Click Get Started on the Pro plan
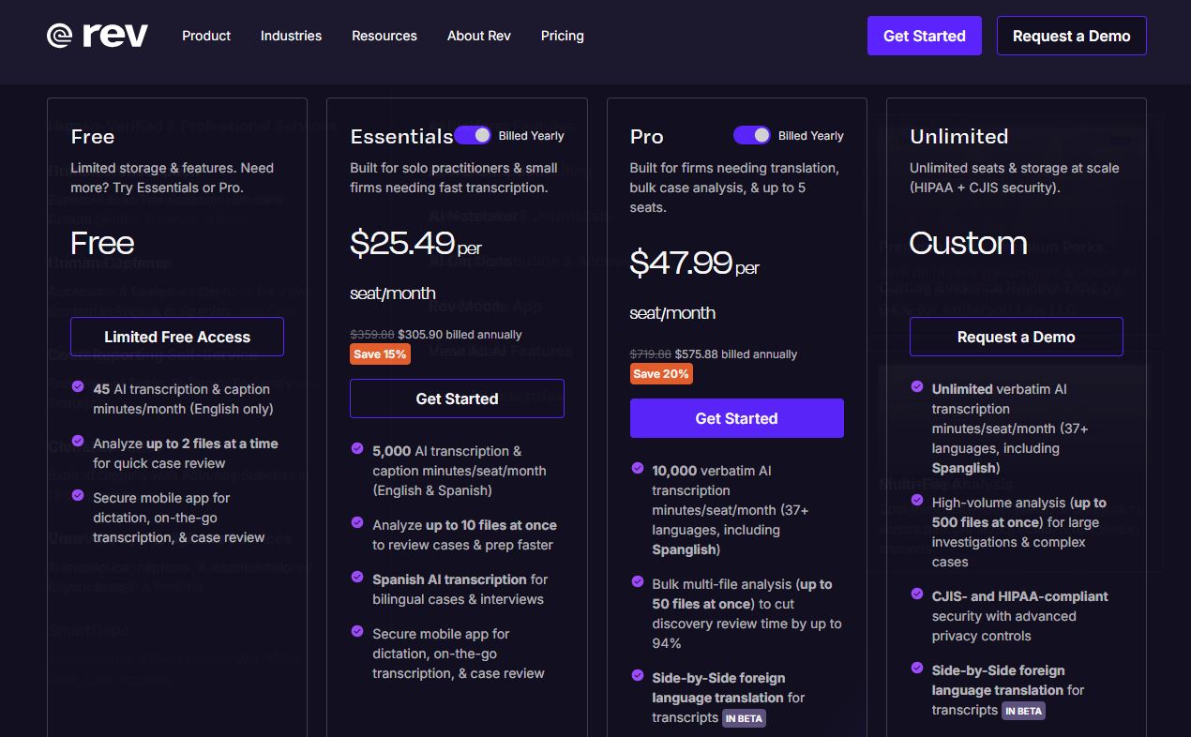The image size is (1191, 737). [x=737, y=418]
